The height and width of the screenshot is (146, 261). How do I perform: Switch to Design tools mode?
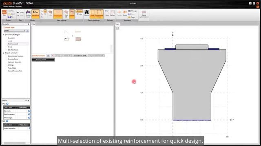pyautogui.click(x=28, y=14)
